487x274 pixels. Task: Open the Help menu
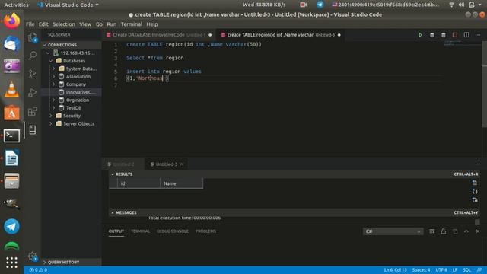[x=152, y=24]
